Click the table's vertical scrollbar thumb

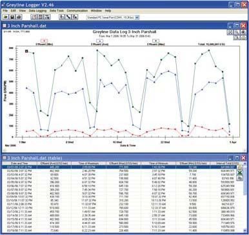(x=246, y=181)
